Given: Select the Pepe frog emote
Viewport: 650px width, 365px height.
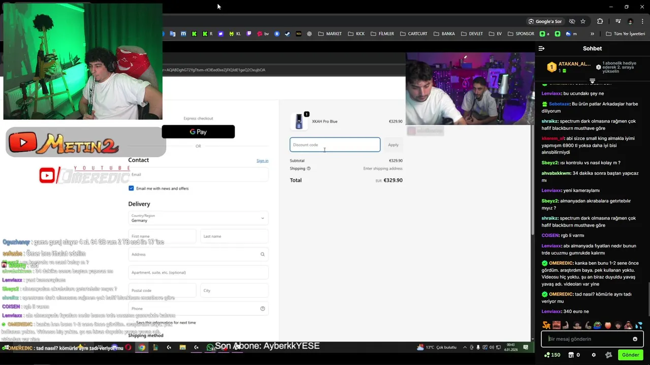Looking at the screenshot, I should [x=598, y=325].
